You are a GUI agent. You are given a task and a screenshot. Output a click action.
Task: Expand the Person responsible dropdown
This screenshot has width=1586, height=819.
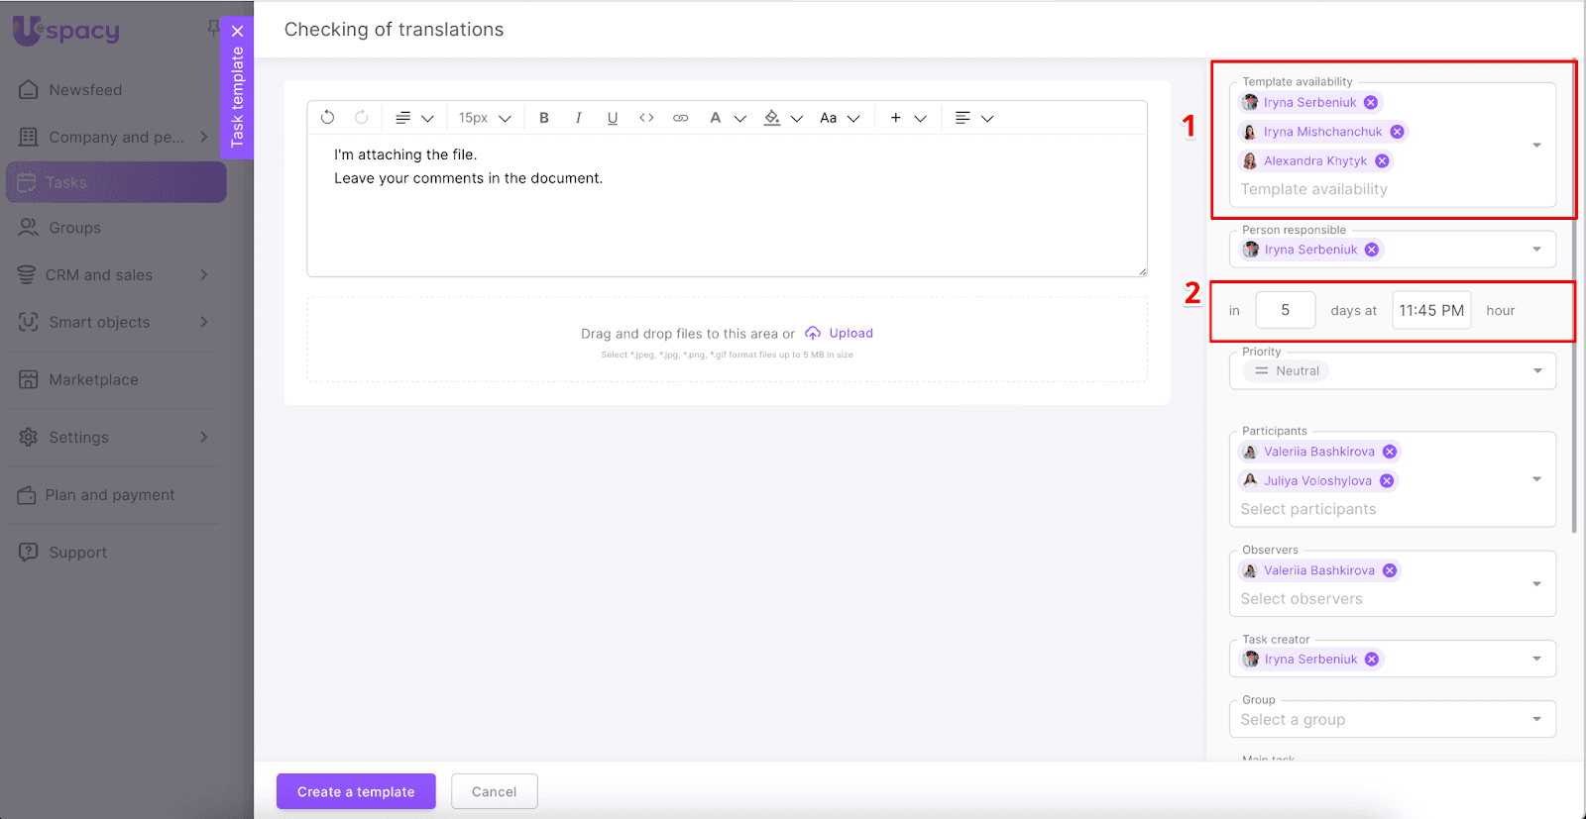[1536, 250]
